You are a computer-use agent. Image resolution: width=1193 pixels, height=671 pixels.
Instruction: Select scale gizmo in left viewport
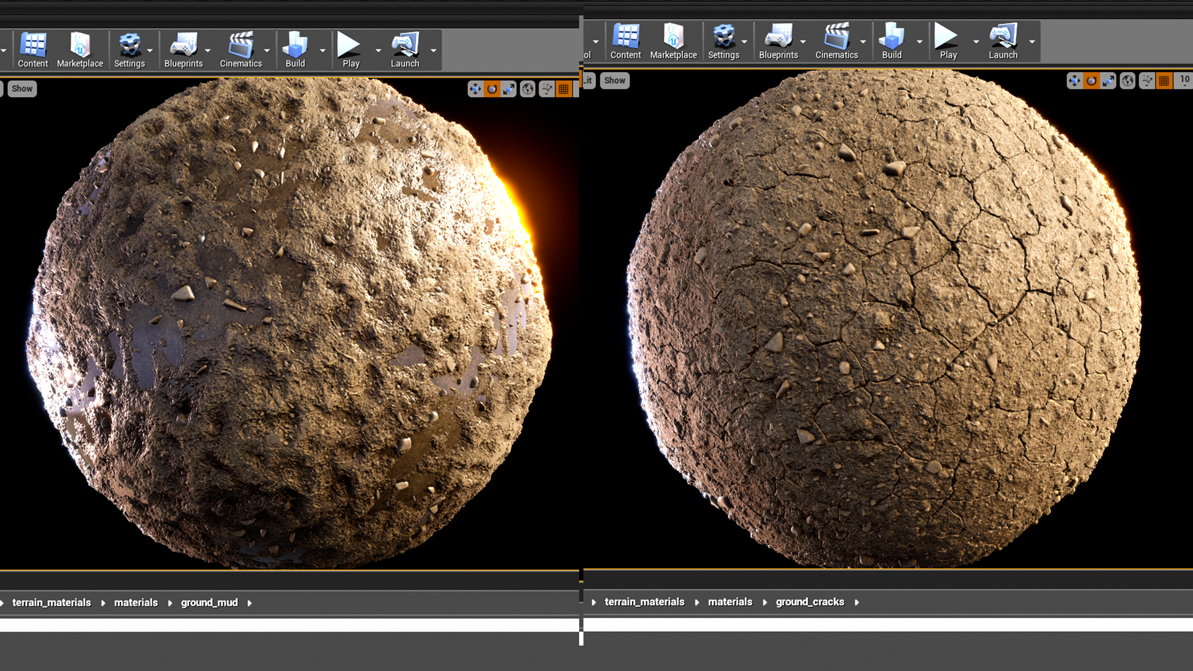click(509, 89)
